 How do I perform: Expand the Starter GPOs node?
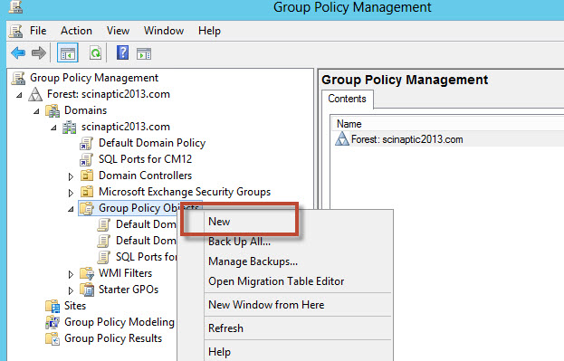coord(71,290)
